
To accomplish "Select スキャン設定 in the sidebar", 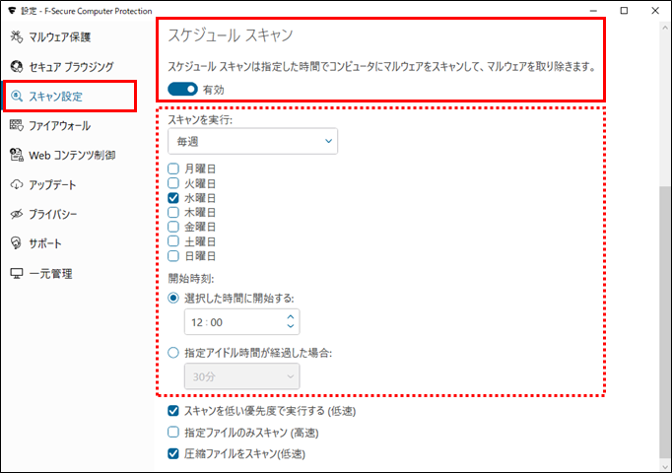I will (x=55, y=97).
